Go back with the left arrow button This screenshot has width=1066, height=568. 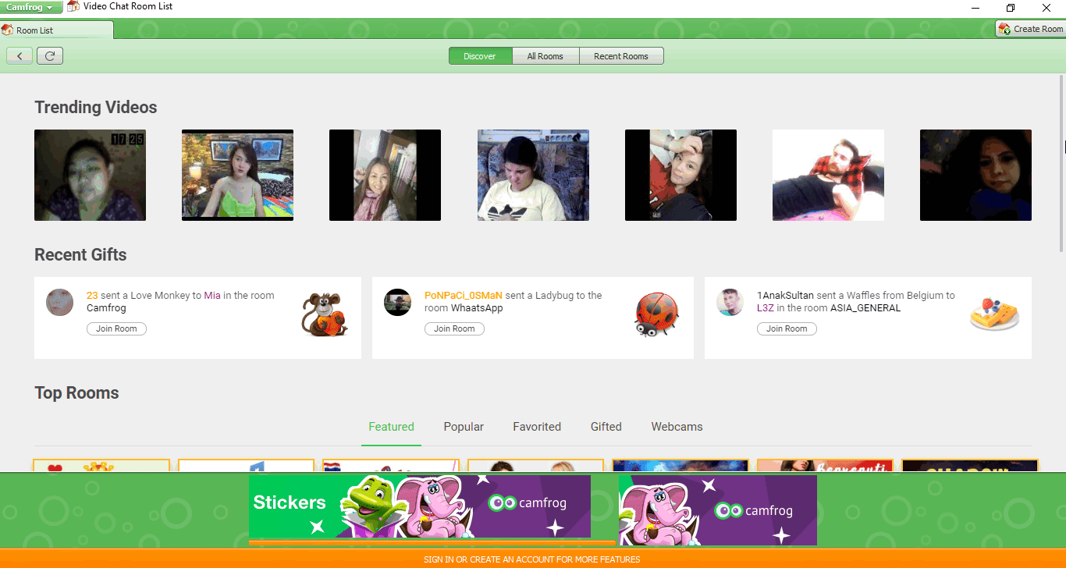[20, 56]
